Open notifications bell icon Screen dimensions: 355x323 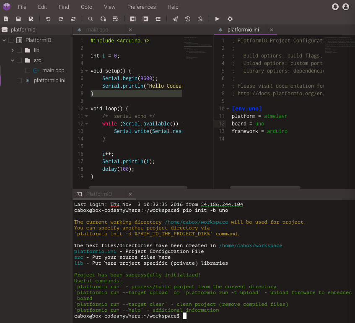[335, 7]
